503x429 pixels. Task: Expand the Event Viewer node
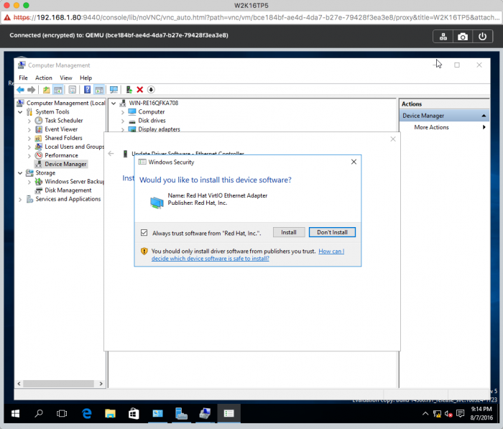[x=29, y=129]
